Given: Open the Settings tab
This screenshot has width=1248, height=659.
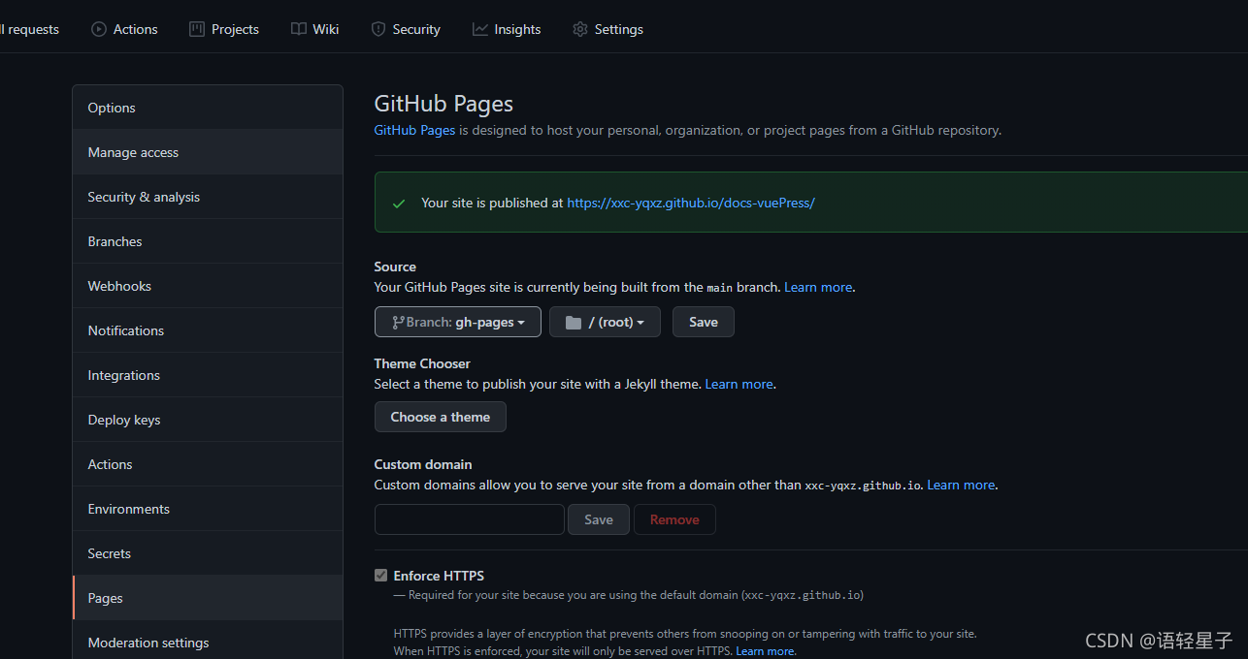Looking at the screenshot, I should pos(608,29).
